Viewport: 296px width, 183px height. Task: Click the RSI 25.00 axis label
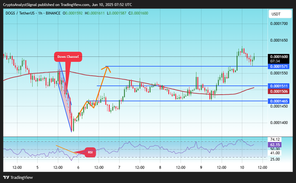coord(275,159)
